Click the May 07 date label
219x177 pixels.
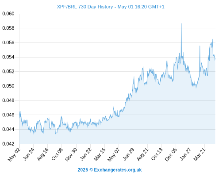tap(114, 154)
